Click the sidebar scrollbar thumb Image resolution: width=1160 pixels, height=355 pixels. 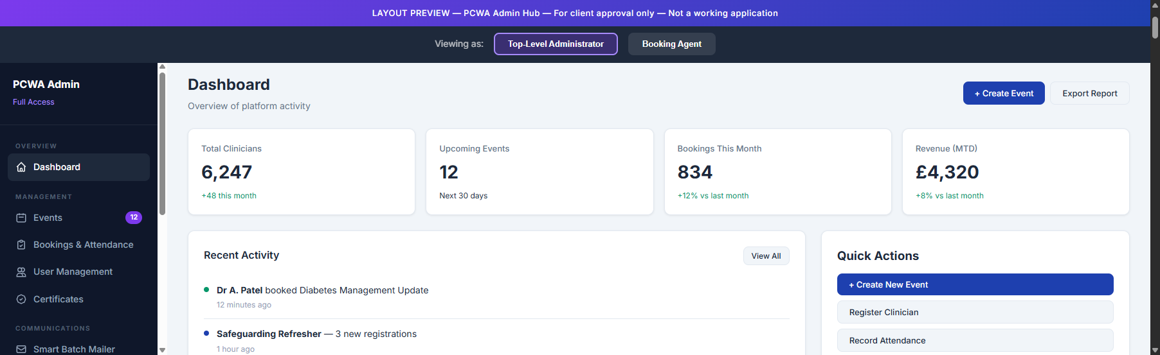(162, 144)
